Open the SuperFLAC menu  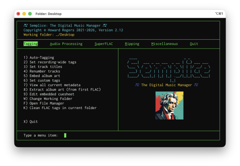[104, 44]
